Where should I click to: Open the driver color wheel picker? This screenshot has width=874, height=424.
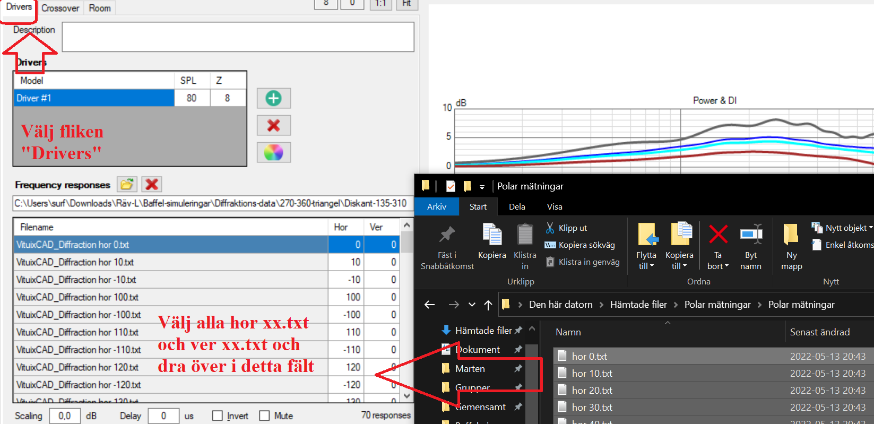[x=273, y=153]
